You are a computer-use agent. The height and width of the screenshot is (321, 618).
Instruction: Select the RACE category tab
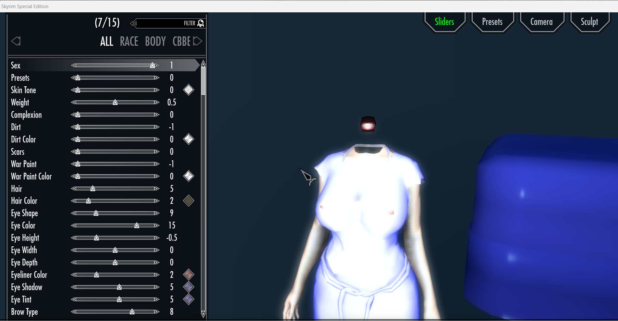point(129,42)
